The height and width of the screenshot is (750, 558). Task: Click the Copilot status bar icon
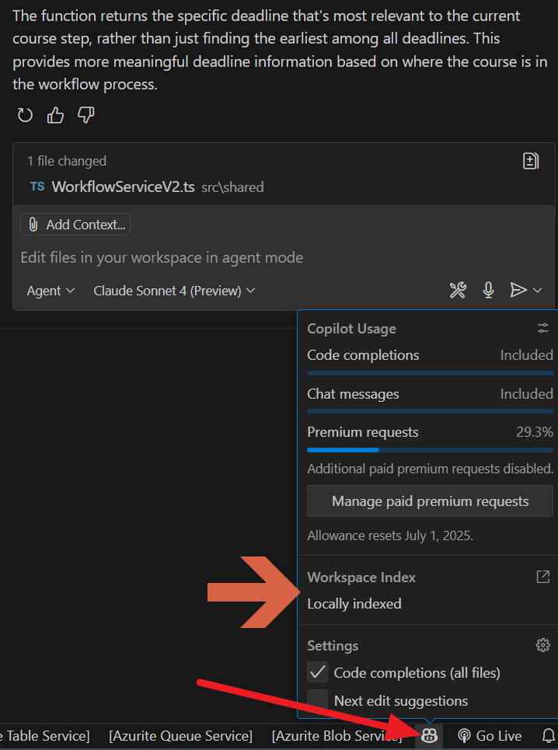[x=429, y=735]
